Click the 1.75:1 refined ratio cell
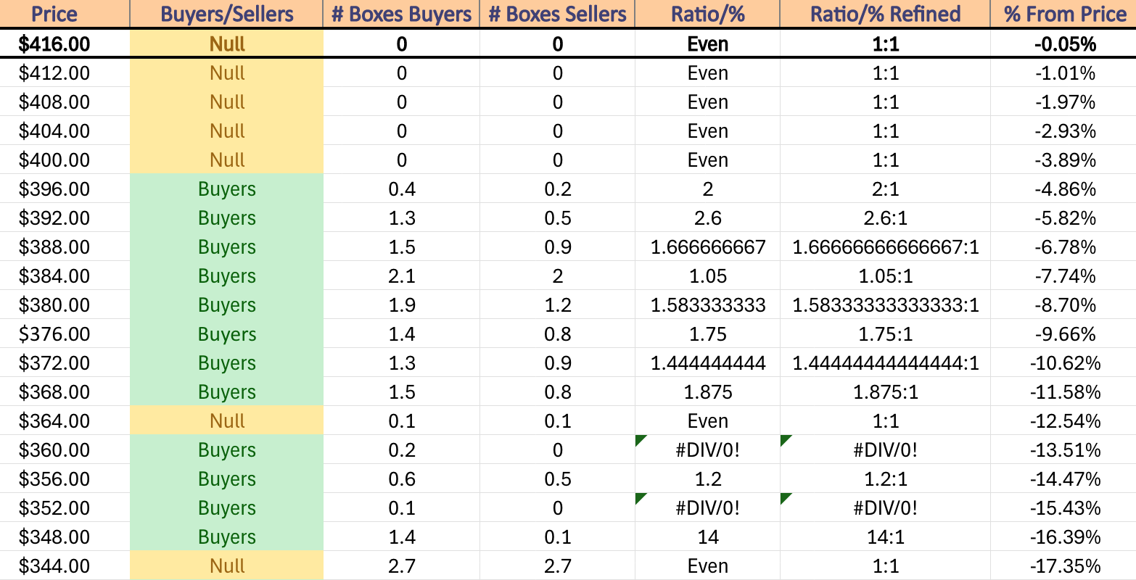 tap(885, 333)
